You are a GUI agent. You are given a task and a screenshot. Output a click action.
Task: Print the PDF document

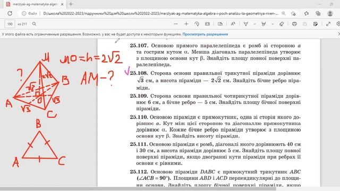(x=294, y=24)
